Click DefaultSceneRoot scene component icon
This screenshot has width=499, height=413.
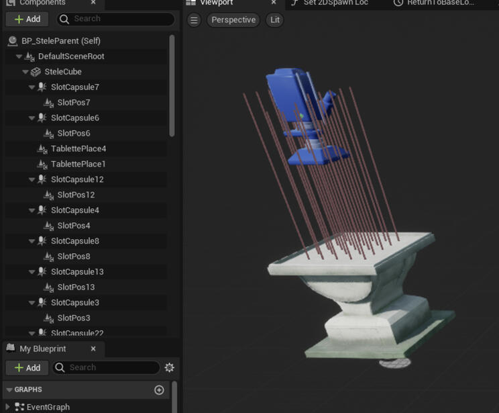(x=30, y=56)
